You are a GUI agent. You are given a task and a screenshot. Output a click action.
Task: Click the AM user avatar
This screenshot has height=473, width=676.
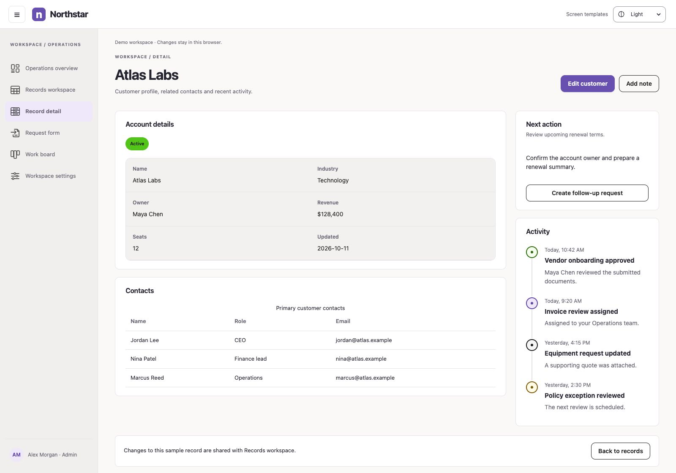click(16, 455)
